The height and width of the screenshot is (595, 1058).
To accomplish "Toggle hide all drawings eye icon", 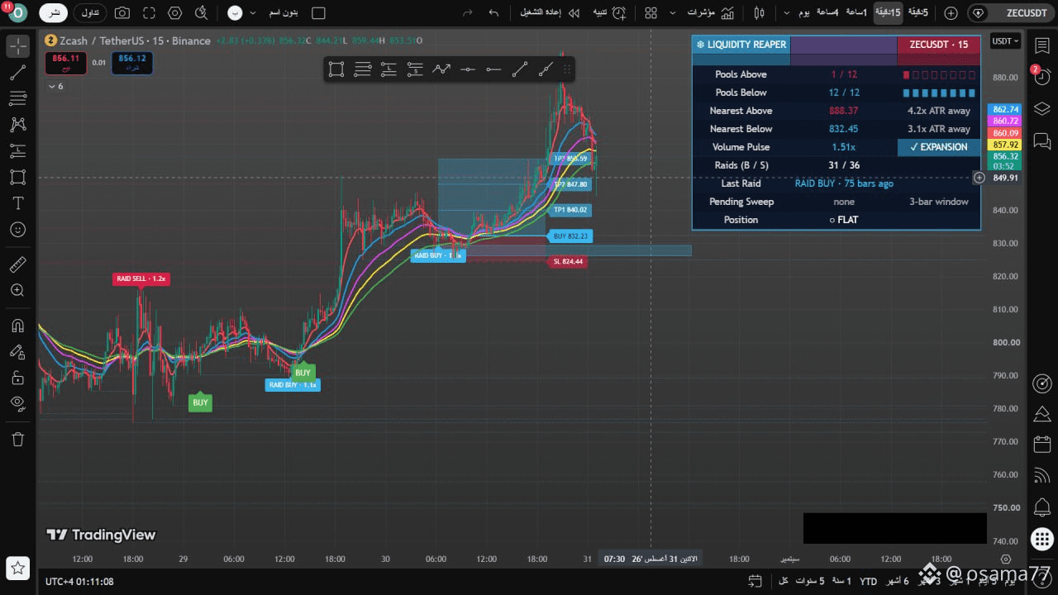I will pyautogui.click(x=17, y=403).
